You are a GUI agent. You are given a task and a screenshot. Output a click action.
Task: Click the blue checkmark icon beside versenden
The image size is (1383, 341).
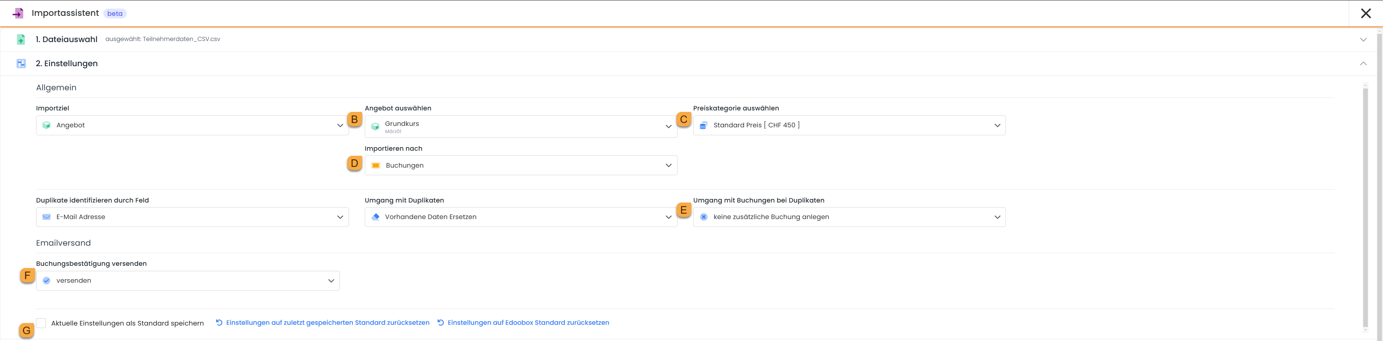coord(47,281)
